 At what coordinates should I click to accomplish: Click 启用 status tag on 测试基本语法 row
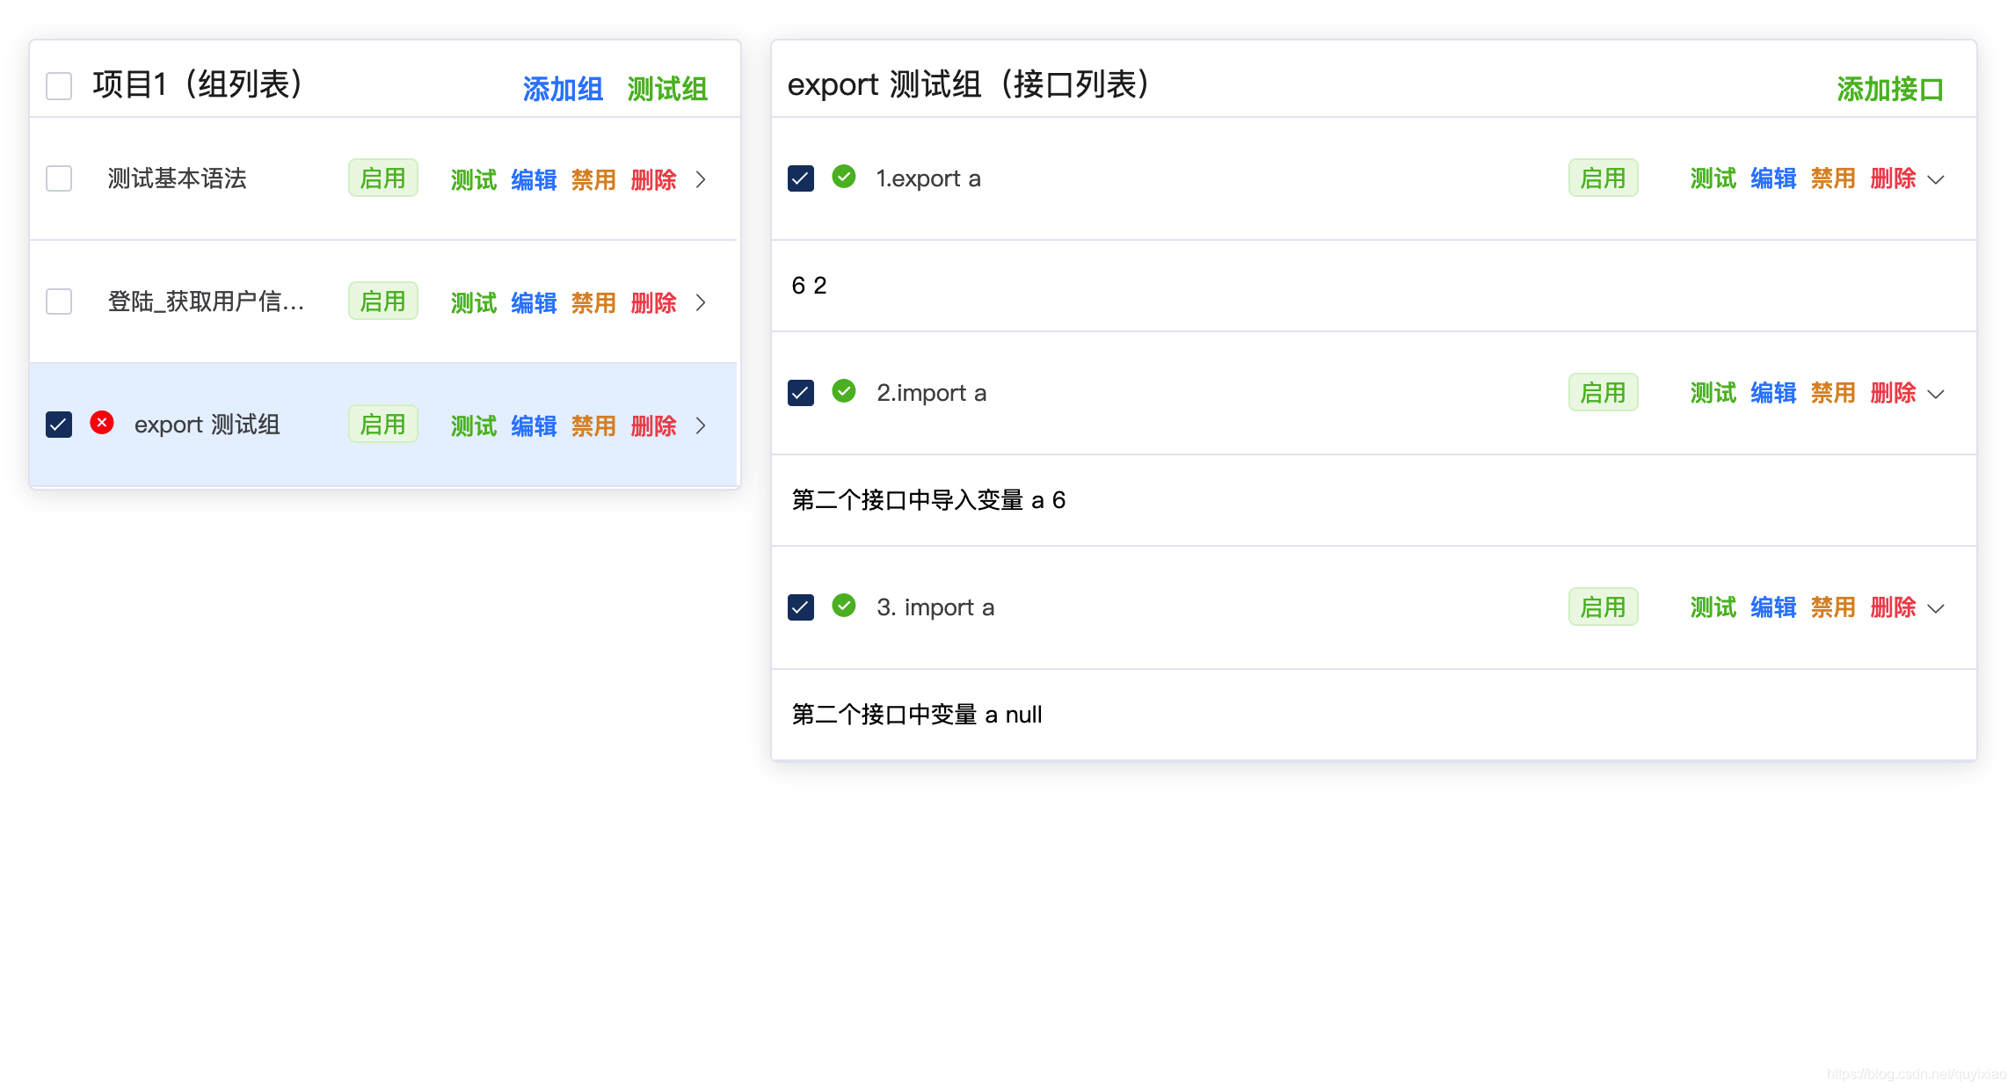383,178
